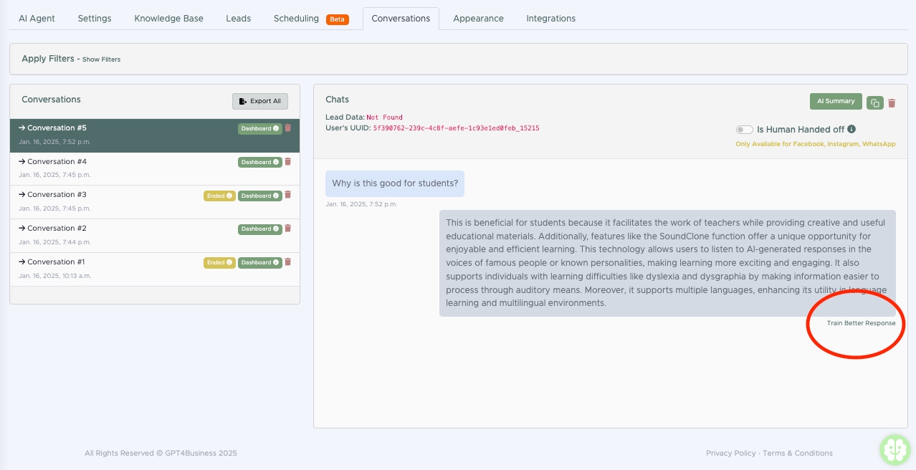The height and width of the screenshot is (470, 916).
Task: Go to the Integrations tab
Action: [550, 19]
